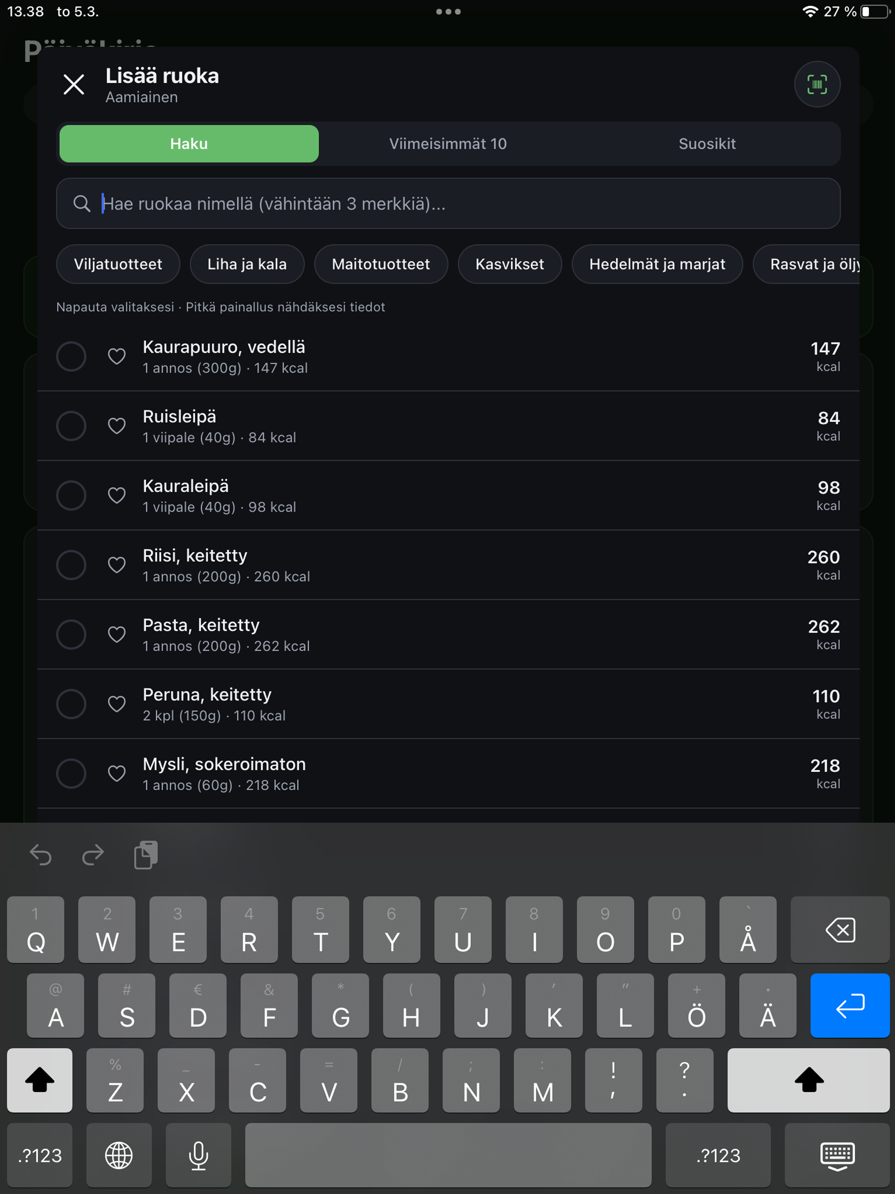Filter by Maitotuotteet category

click(381, 264)
